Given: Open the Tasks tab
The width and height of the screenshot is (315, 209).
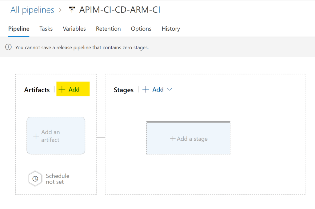Looking at the screenshot, I should [46, 29].
